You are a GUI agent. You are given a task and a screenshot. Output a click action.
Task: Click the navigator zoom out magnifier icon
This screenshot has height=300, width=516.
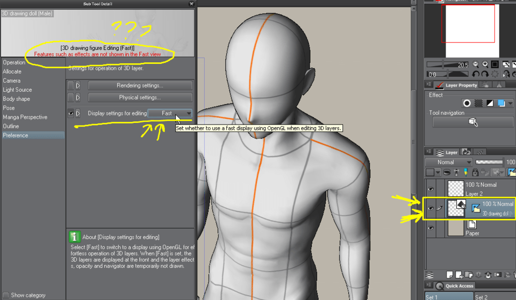pos(475,64)
